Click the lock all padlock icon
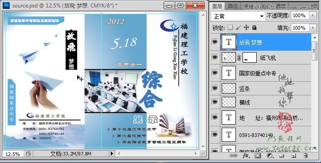The width and height of the screenshot is (321, 163). 254,27
